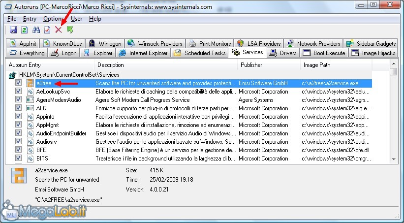Switch to the Drivers tab
The width and height of the screenshot is (404, 223).
click(x=282, y=53)
